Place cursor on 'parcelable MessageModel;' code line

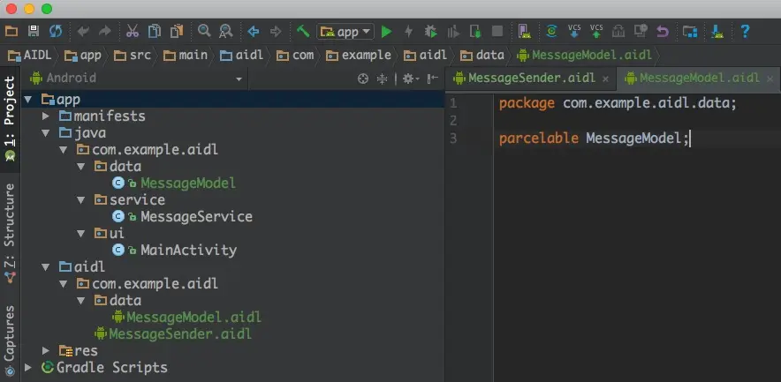[x=595, y=139]
